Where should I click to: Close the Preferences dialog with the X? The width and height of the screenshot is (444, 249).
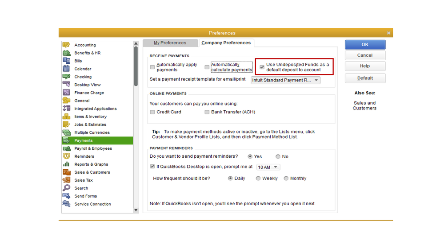coord(388,33)
